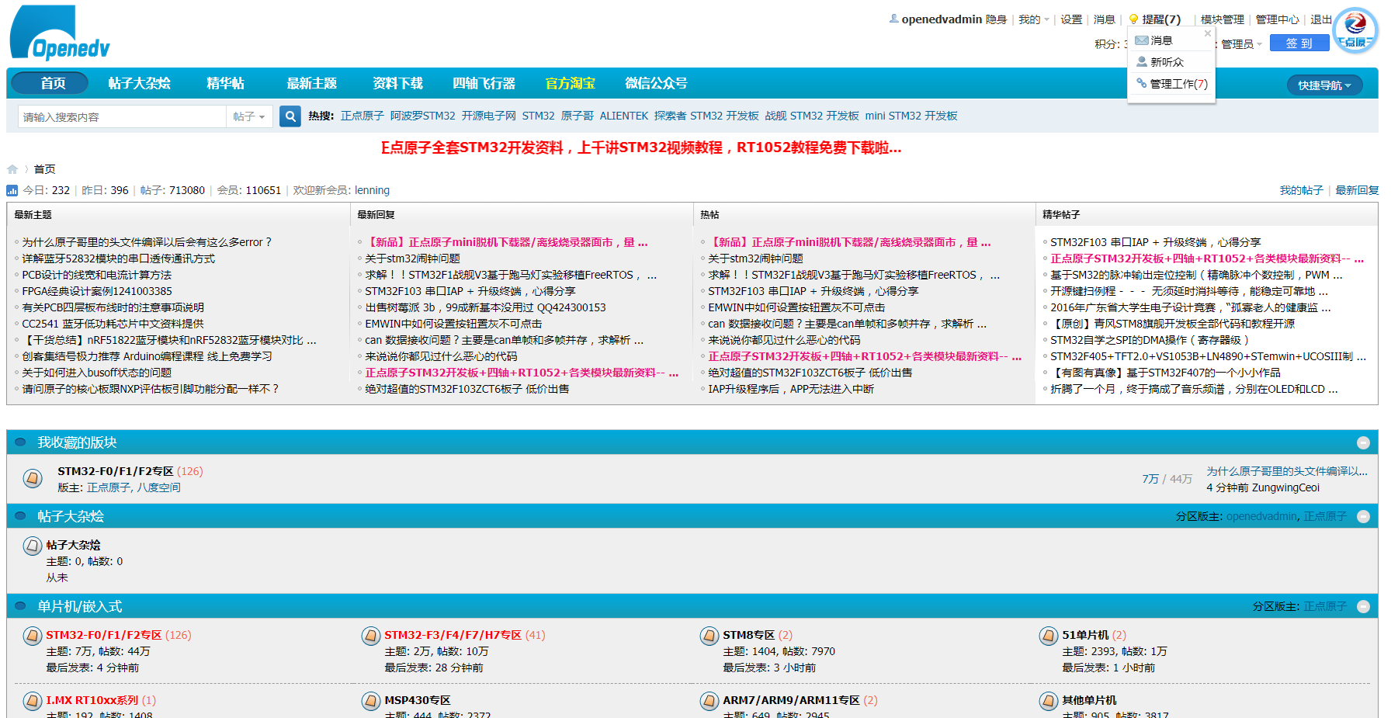Viewport: 1398px width, 718px height.
Task: Select the 帖子大杂烩 navigation tab
Action: coord(139,83)
